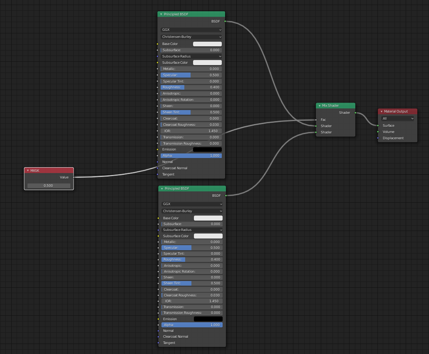Click Transmission slider in top BSDF
The image size is (429, 354).
(191, 137)
